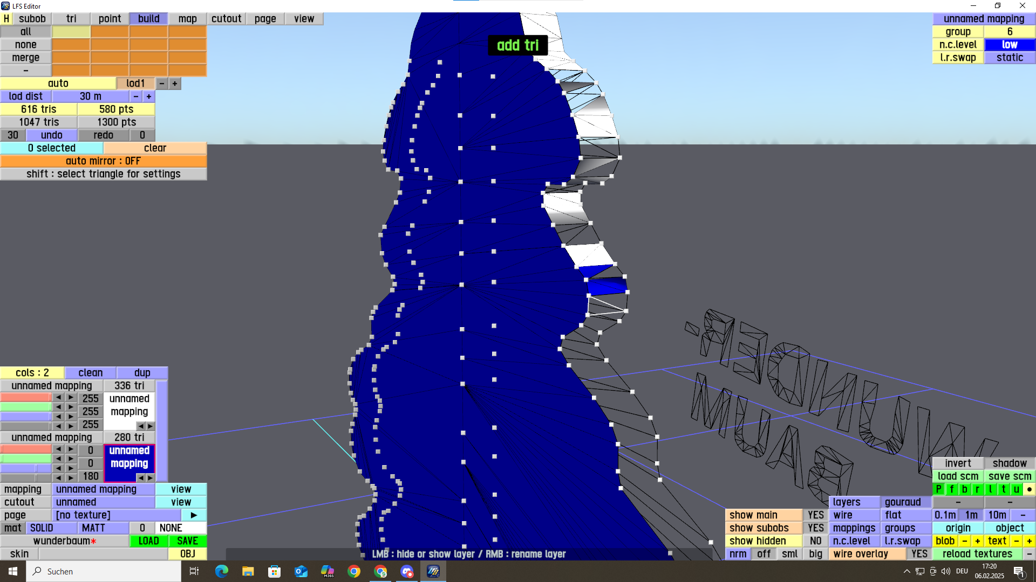1036x582 pixels.
Task: Click the reload textures button
Action: click(x=977, y=554)
